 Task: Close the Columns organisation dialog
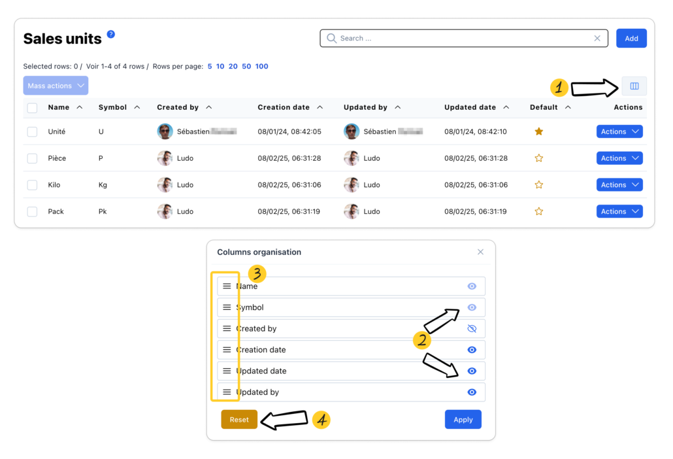pos(480,252)
